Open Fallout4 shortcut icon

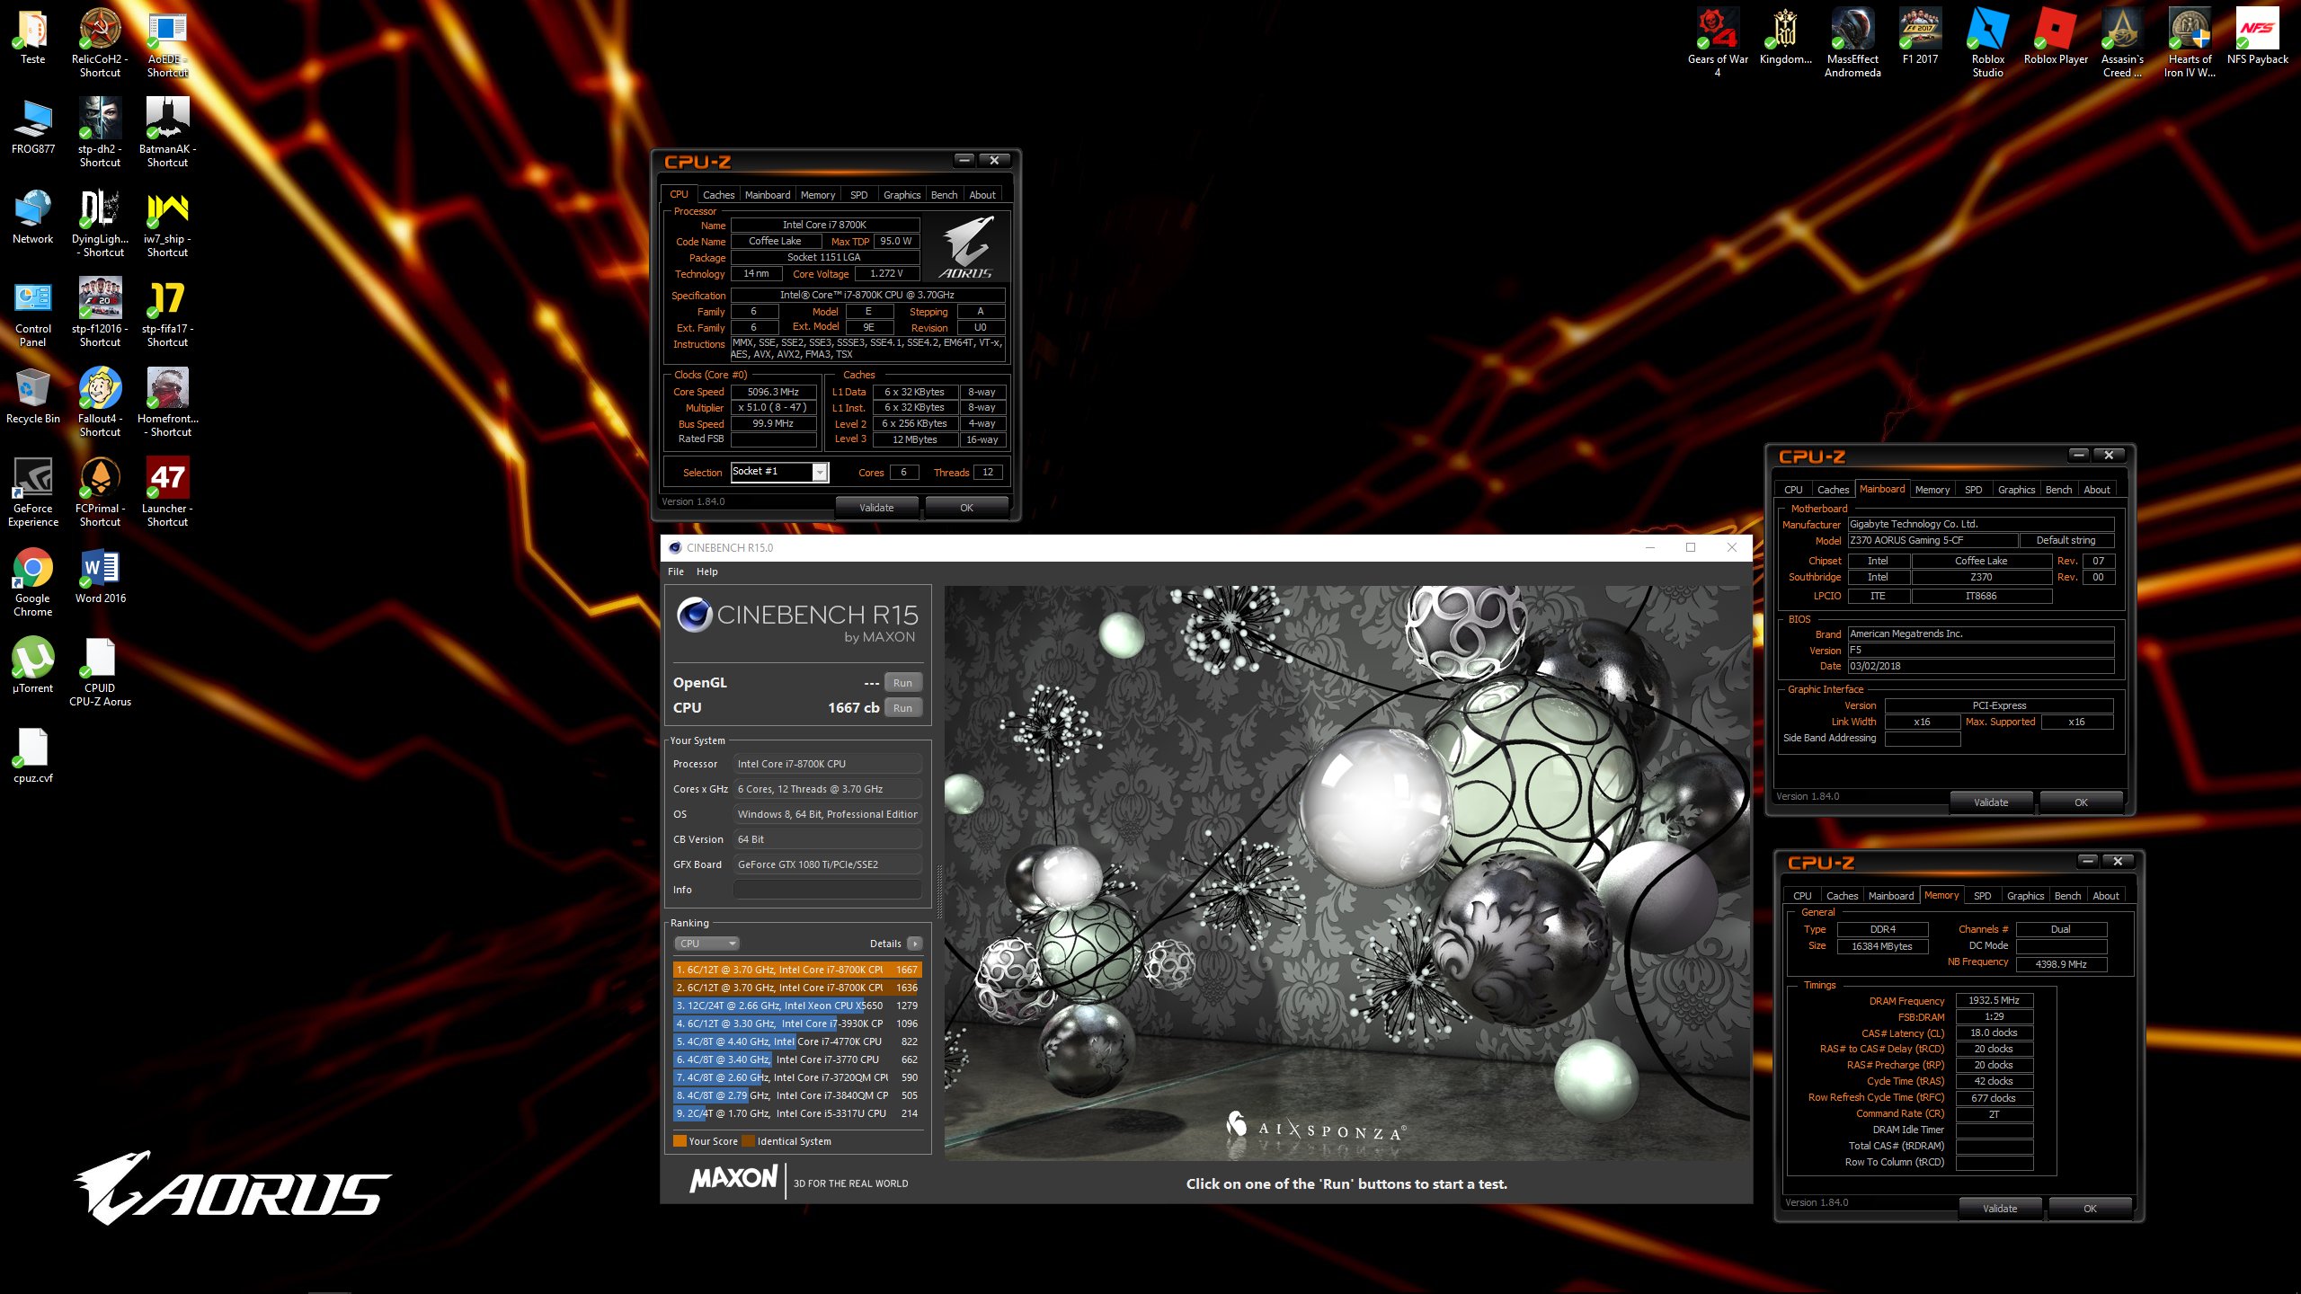click(100, 402)
